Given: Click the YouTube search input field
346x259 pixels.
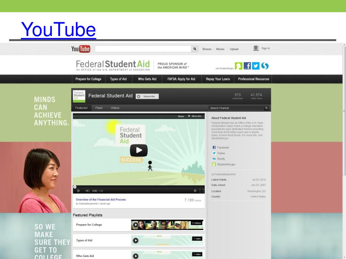Looking at the screenshot, I should pos(143,49).
